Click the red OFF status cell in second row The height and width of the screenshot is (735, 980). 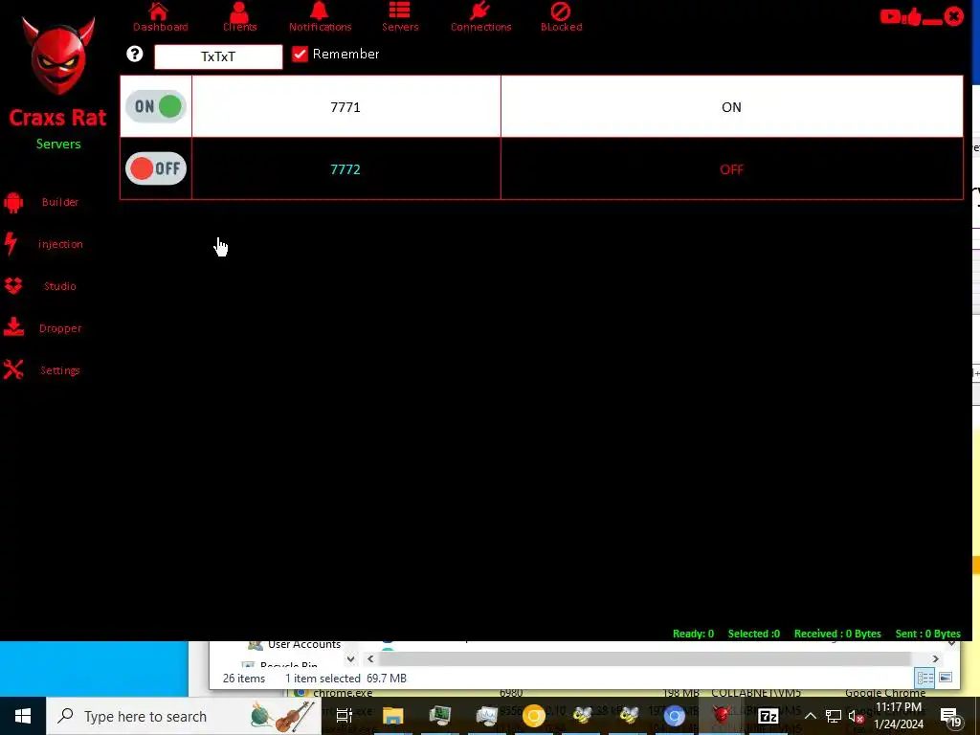click(x=731, y=169)
